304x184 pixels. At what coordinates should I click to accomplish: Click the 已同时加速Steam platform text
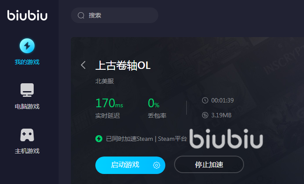(x=147, y=139)
